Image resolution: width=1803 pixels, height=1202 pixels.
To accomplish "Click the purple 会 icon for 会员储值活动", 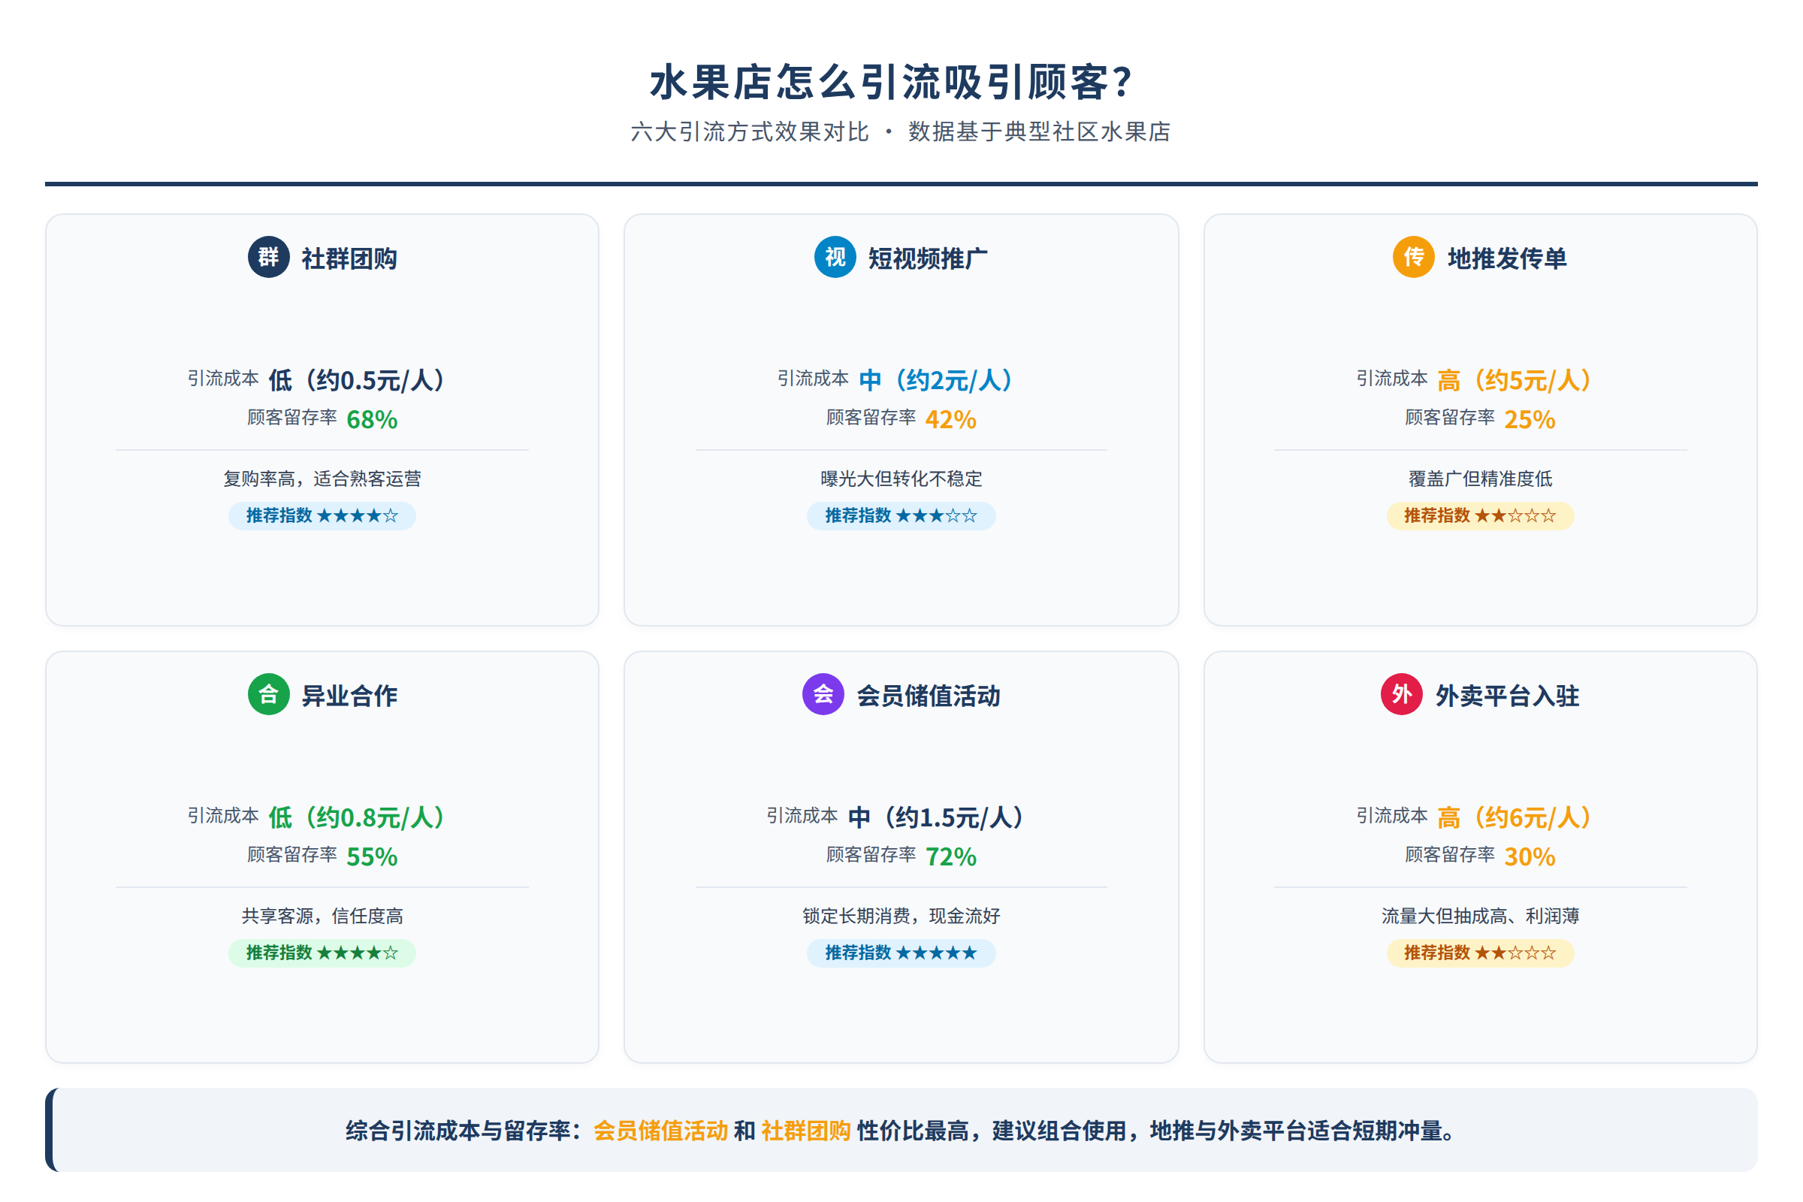I will click(x=823, y=693).
